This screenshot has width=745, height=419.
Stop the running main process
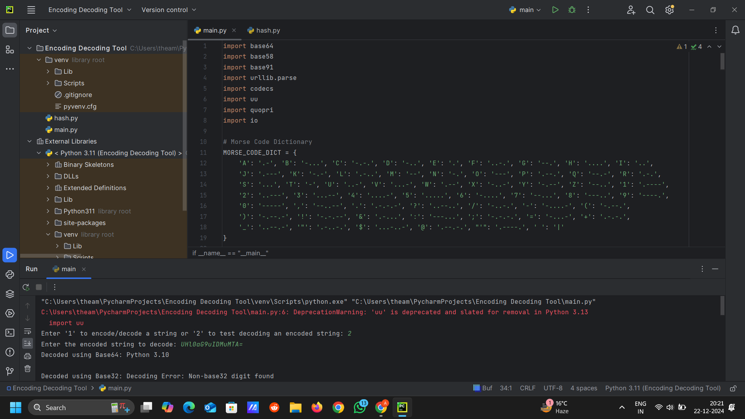tap(39, 287)
